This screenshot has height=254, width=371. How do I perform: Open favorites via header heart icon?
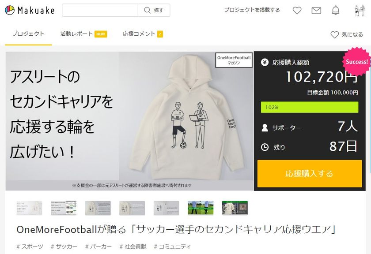(297, 10)
